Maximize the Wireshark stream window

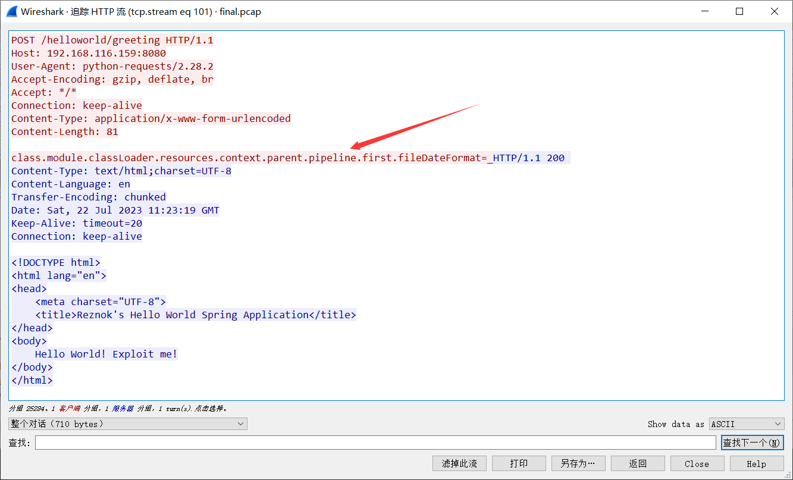point(739,11)
